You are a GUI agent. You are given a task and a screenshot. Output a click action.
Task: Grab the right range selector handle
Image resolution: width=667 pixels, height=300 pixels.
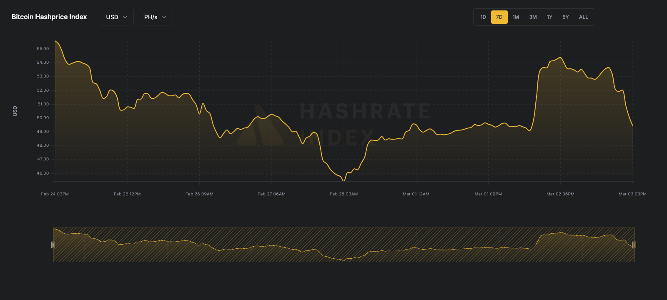tap(634, 245)
